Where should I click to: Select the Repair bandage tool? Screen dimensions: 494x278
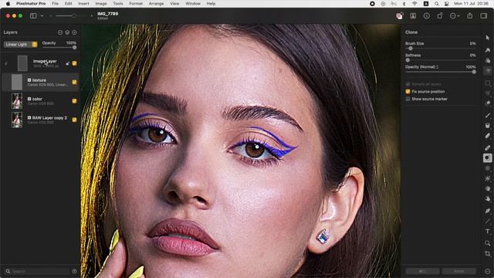(x=488, y=147)
